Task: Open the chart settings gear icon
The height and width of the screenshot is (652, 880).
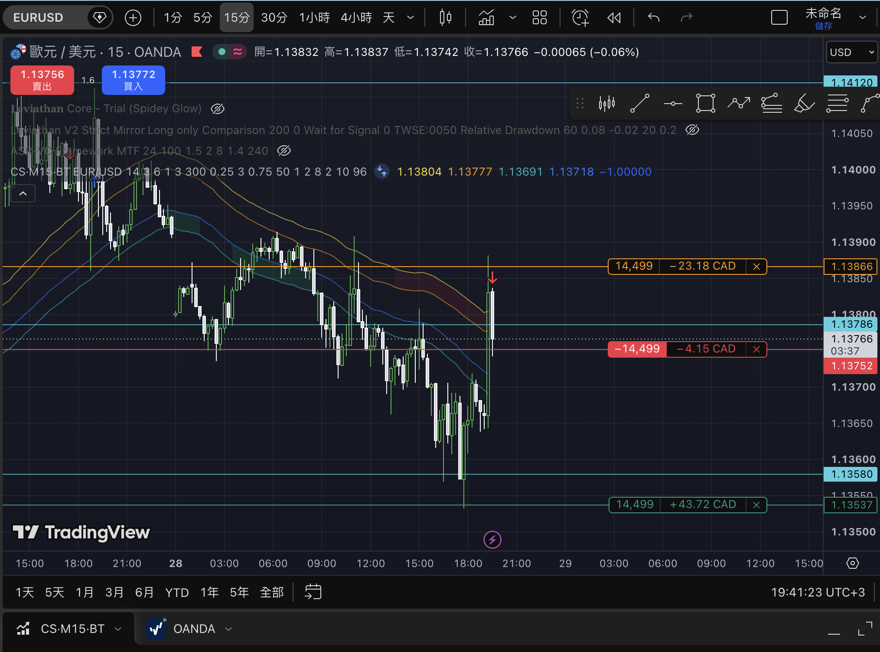Action: point(852,563)
